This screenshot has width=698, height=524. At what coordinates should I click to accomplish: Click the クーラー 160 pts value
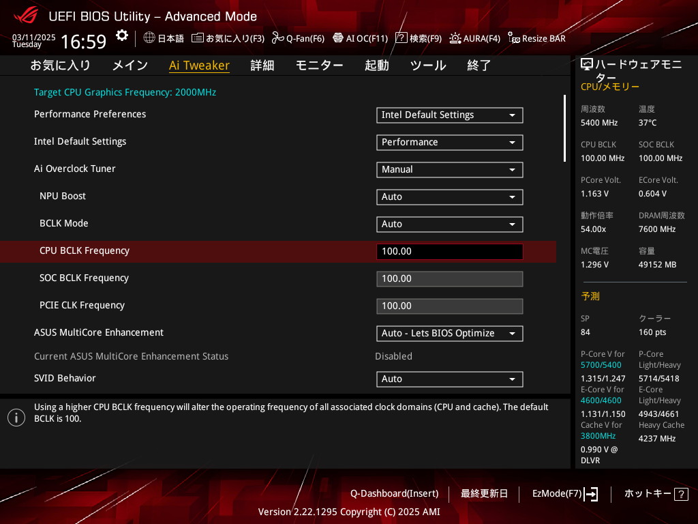tap(652, 332)
